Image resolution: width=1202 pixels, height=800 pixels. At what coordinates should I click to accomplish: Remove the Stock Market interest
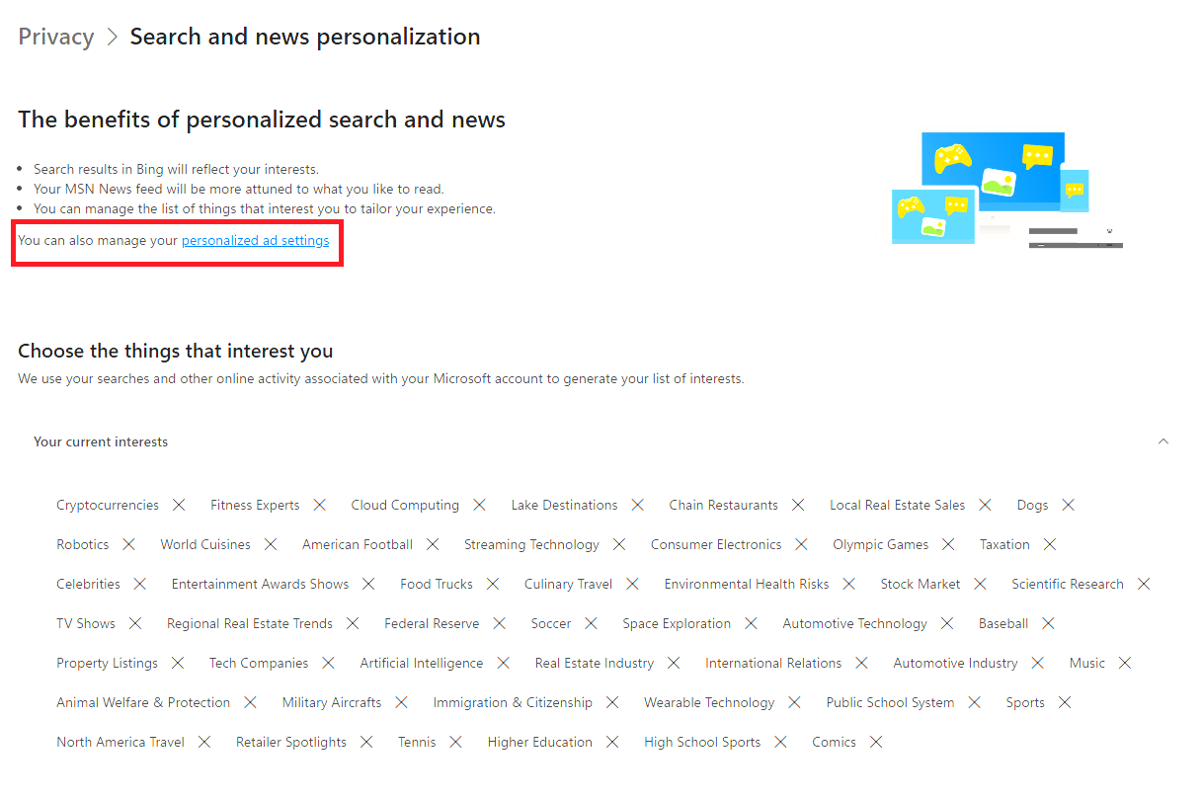point(980,584)
